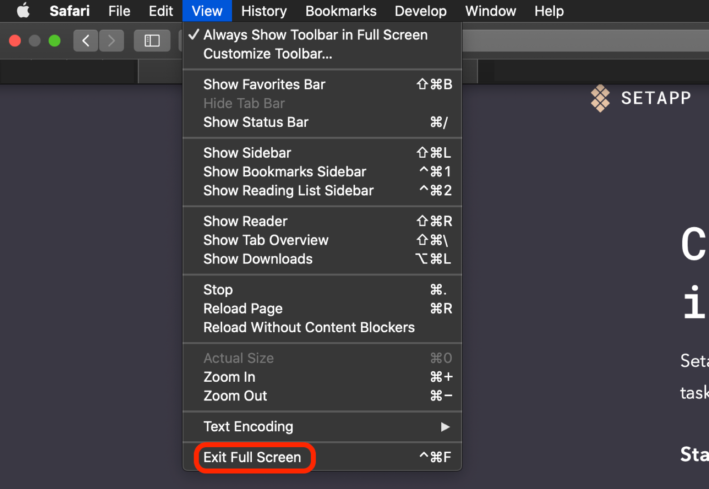Select Show Favorites Bar
The image size is (709, 489).
point(265,84)
